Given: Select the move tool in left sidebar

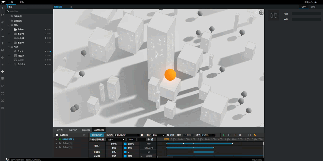Looking at the screenshot, I should (3, 8).
